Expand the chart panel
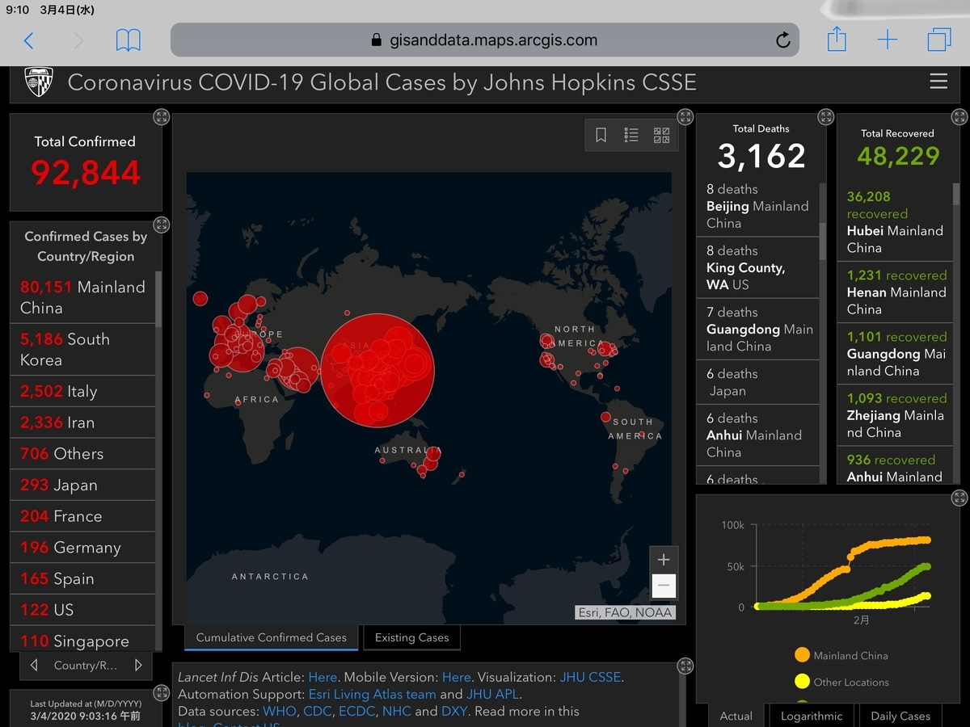This screenshot has width=970, height=727. [x=959, y=498]
